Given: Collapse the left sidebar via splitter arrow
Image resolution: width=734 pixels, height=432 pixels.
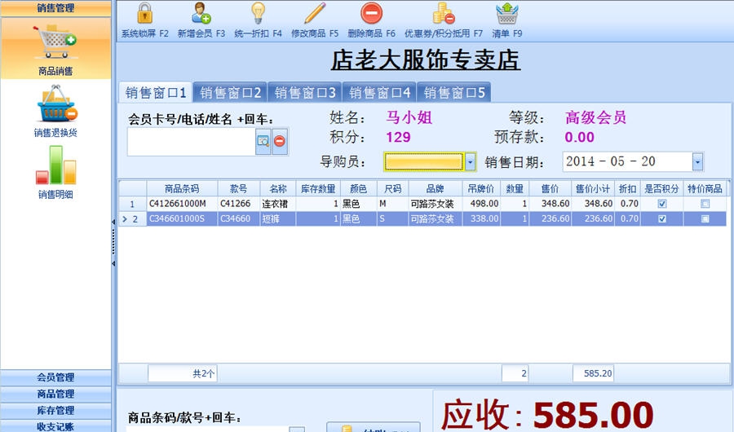Looking at the screenshot, I should 113,222.
